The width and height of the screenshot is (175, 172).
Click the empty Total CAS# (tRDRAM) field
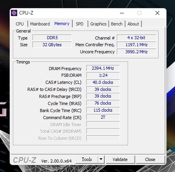103,131
